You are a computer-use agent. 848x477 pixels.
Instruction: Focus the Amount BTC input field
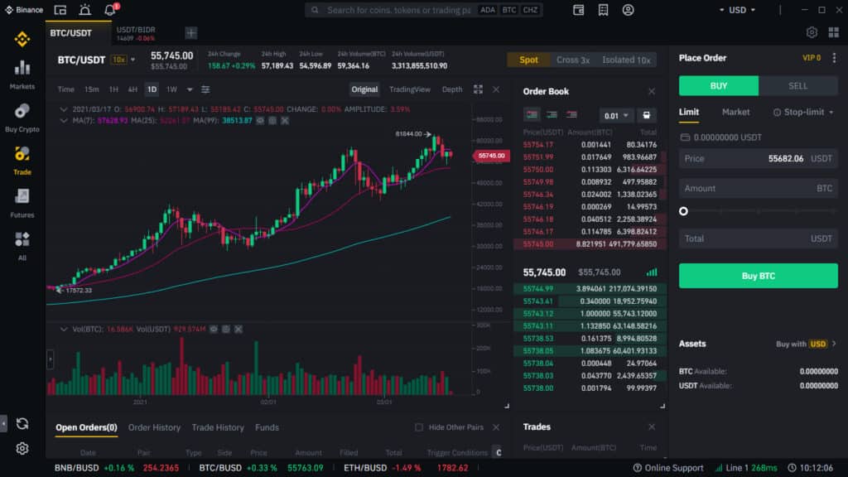click(x=759, y=188)
